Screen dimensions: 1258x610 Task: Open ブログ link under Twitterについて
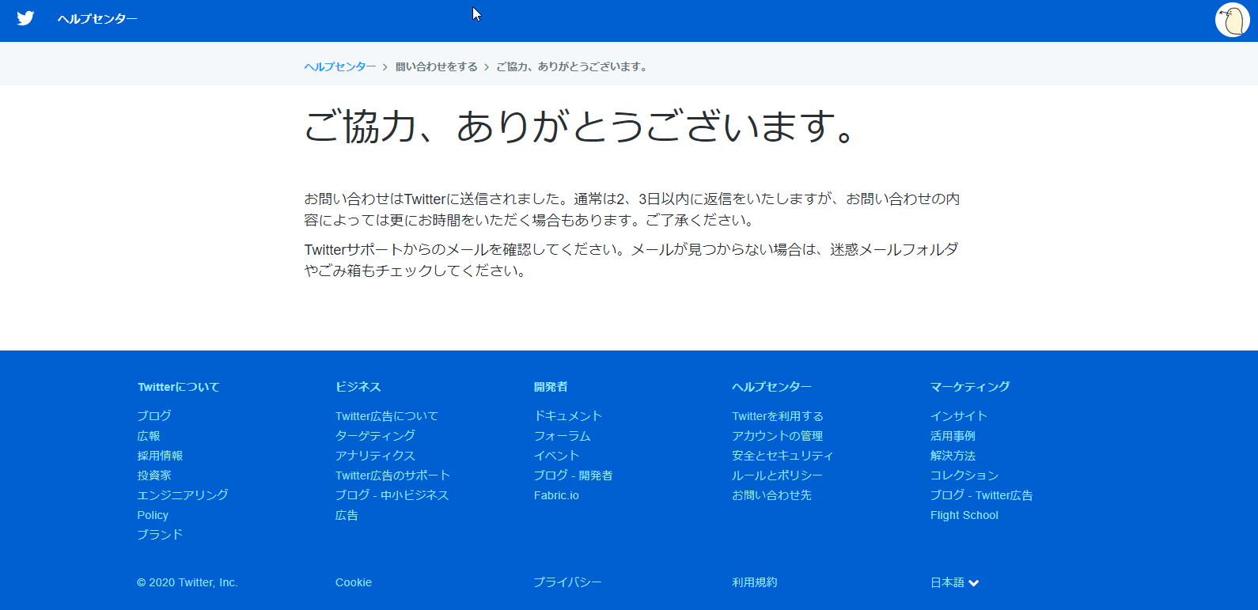click(x=154, y=415)
